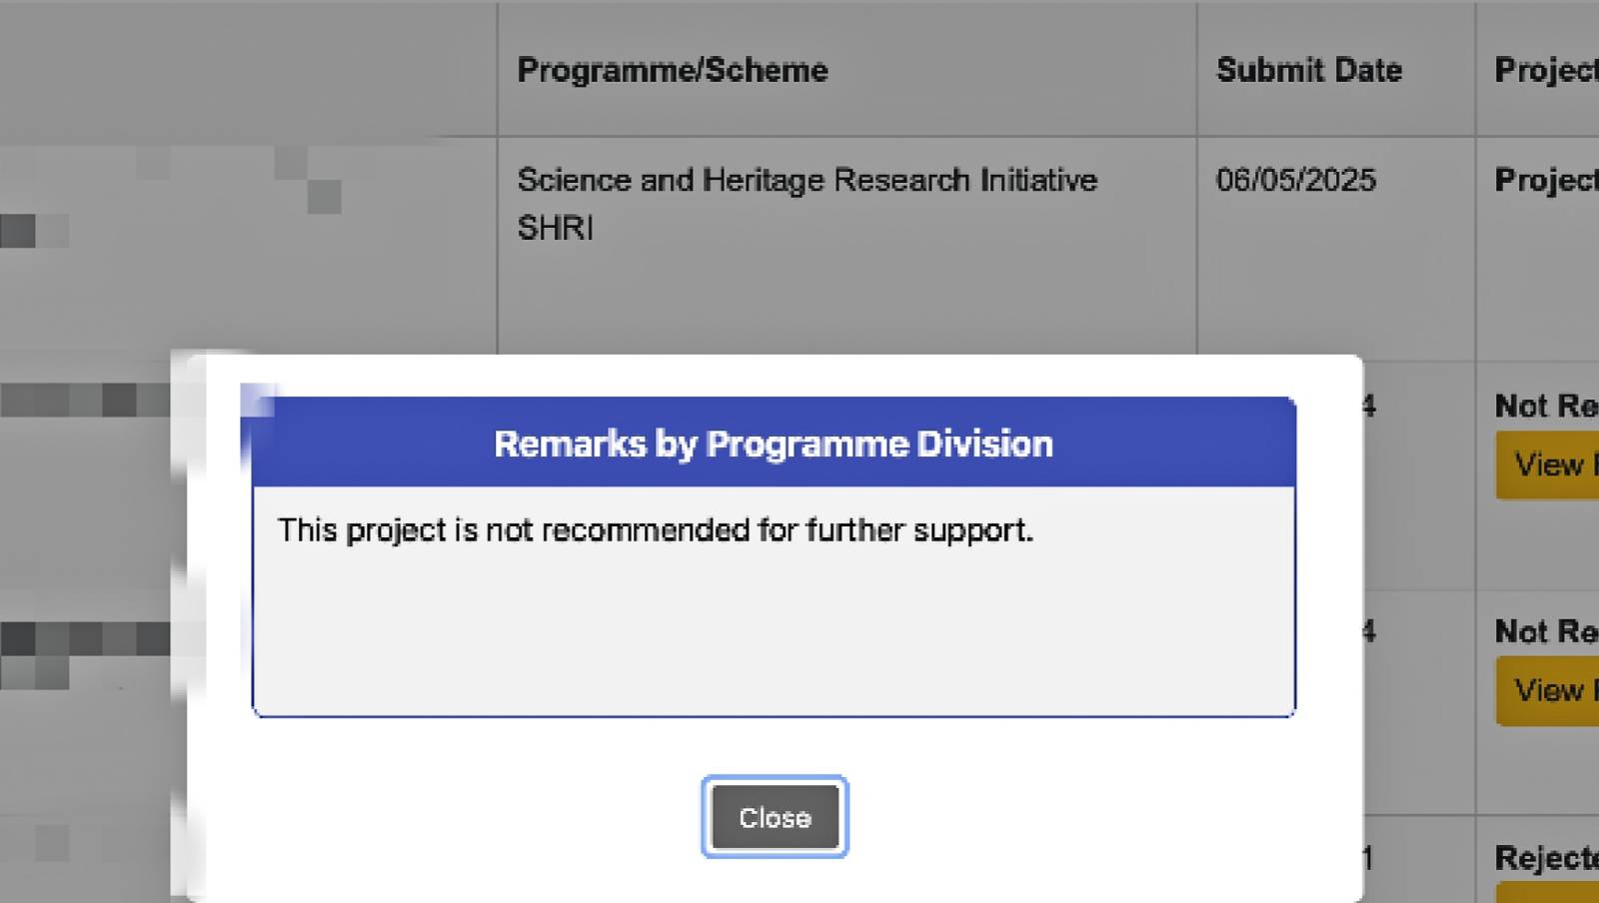
Task: Click the first 'Not Re' status label
Action: point(1545,406)
